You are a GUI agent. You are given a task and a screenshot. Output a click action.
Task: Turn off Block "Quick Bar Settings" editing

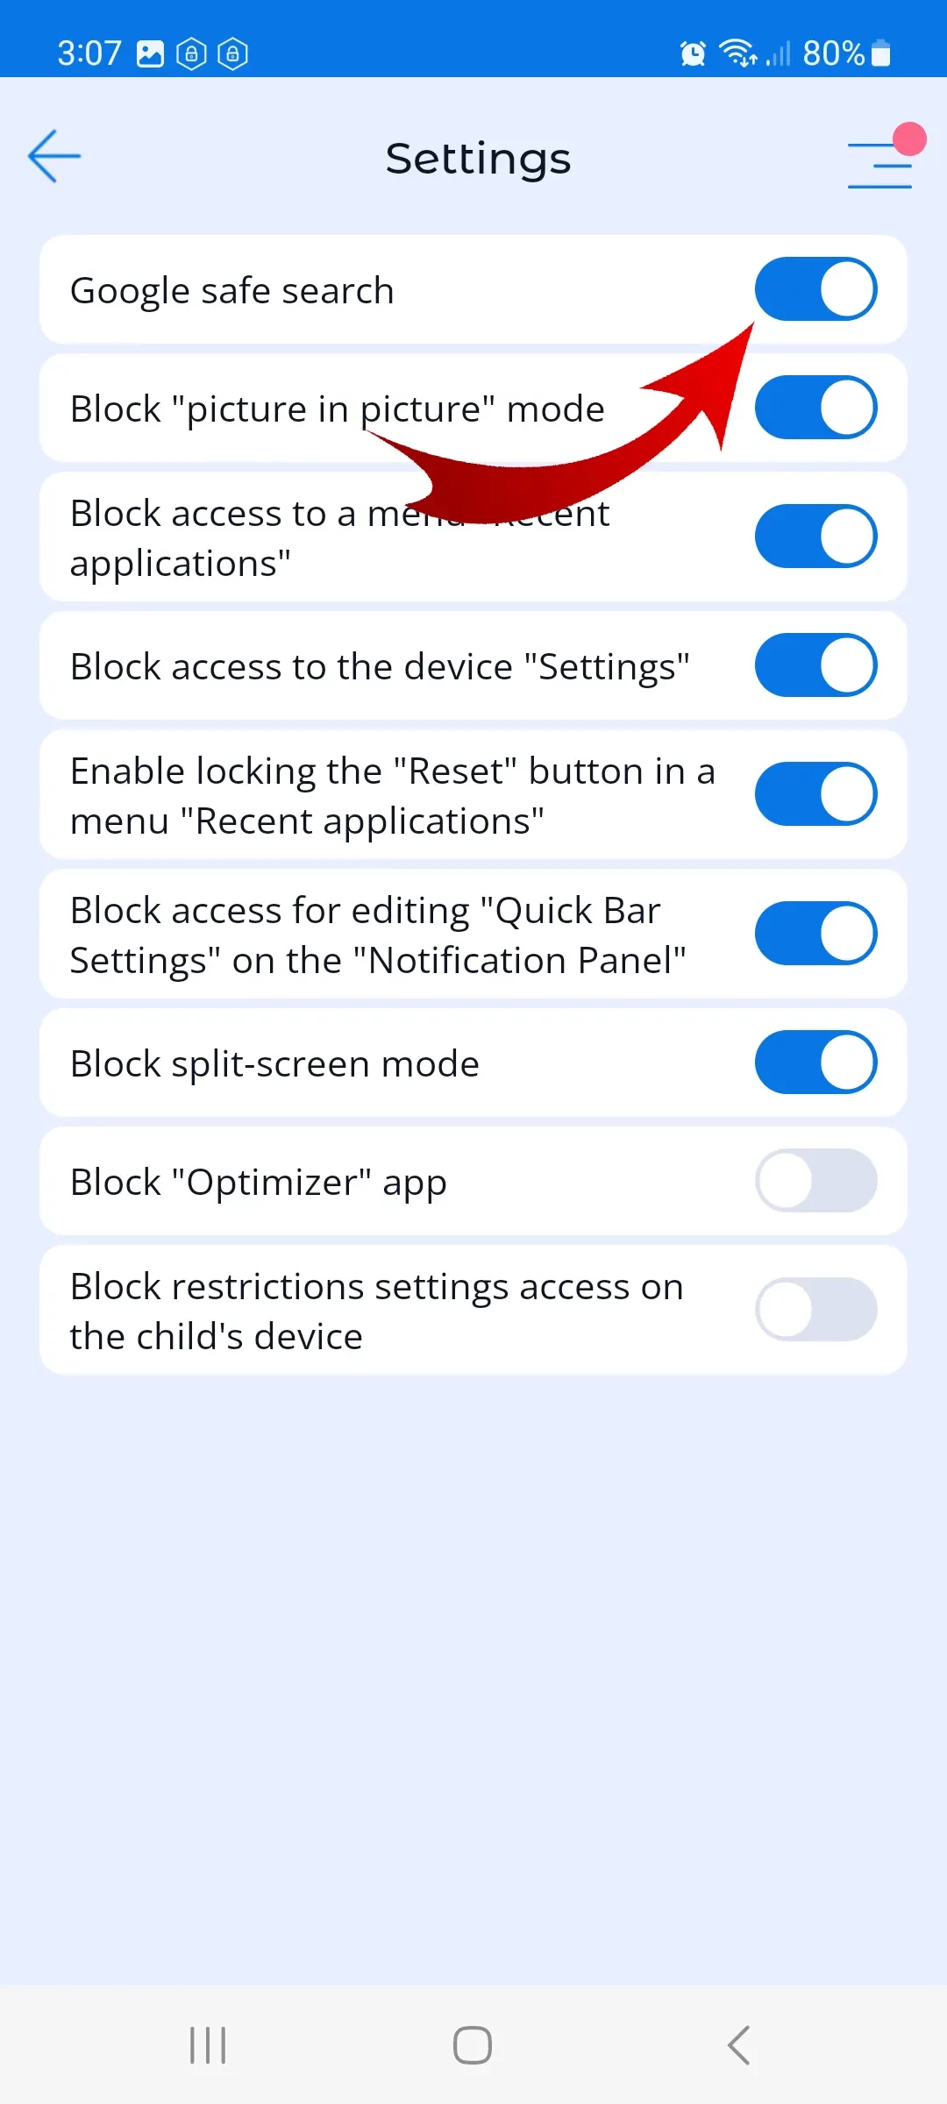tap(815, 934)
